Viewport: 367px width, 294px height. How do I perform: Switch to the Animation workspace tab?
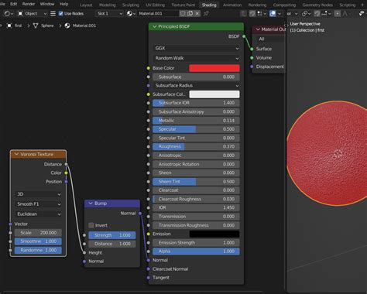point(232,5)
